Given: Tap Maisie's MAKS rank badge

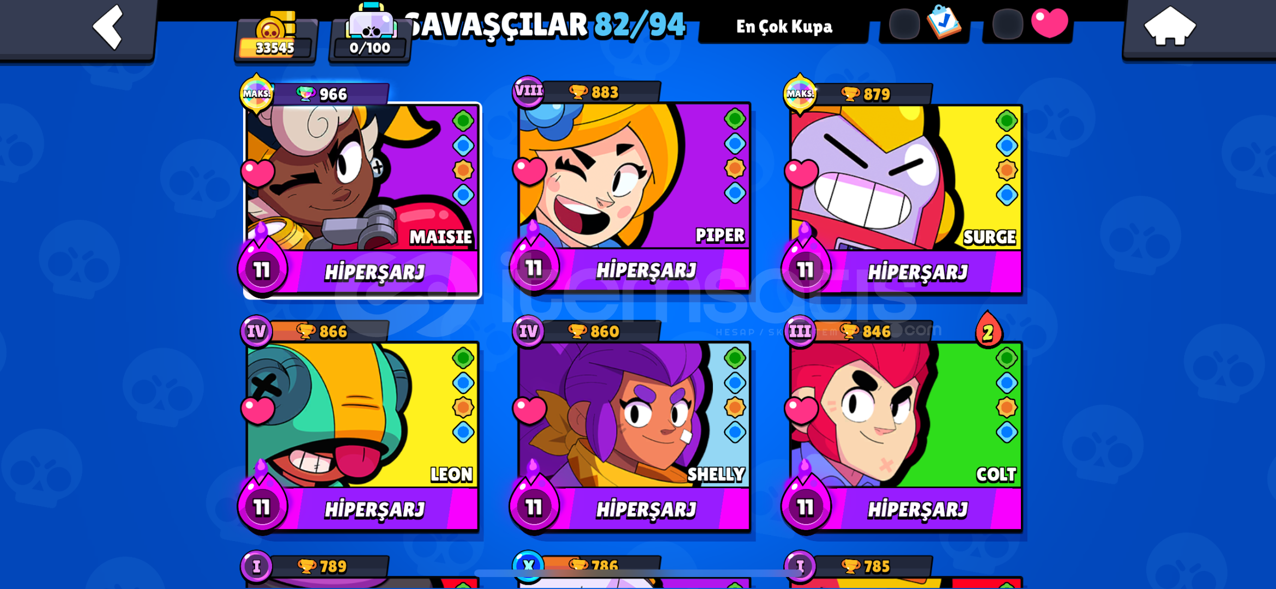Looking at the screenshot, I should pyautogui.click(x=256, y=94).
